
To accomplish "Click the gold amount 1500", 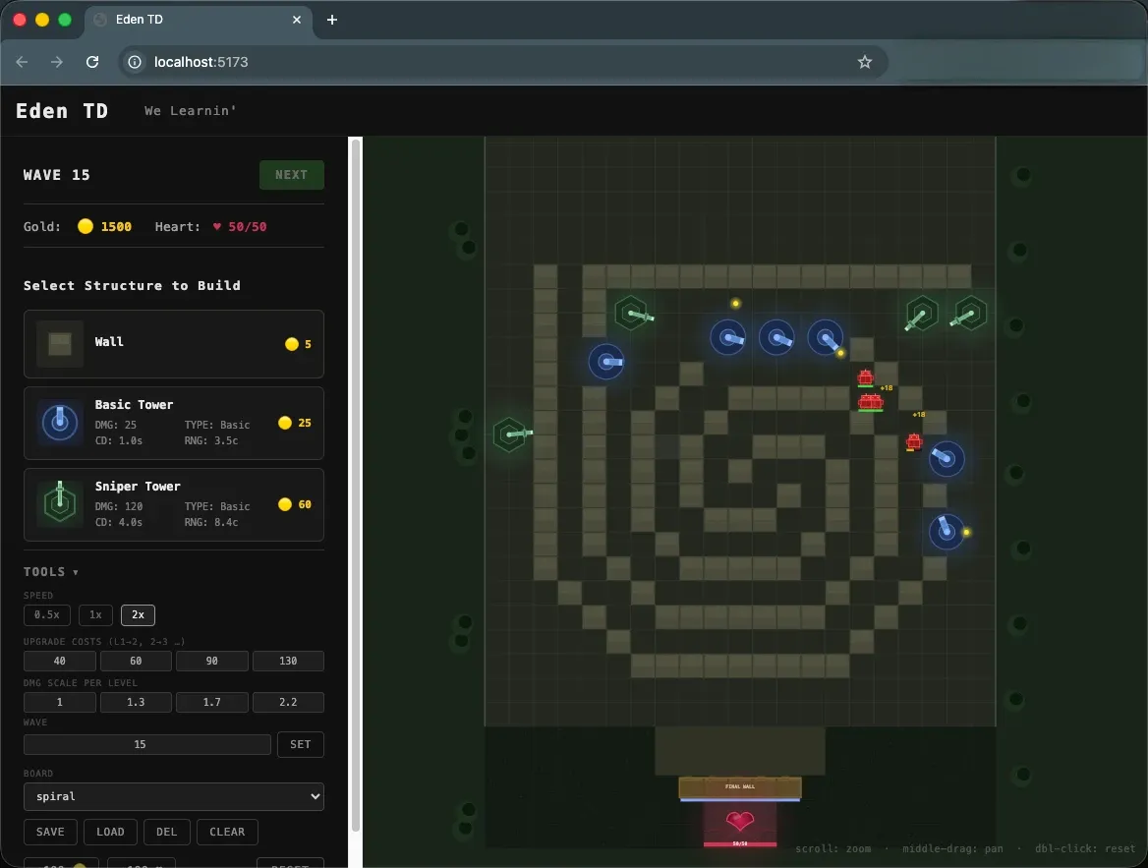I will pos(116,226).
